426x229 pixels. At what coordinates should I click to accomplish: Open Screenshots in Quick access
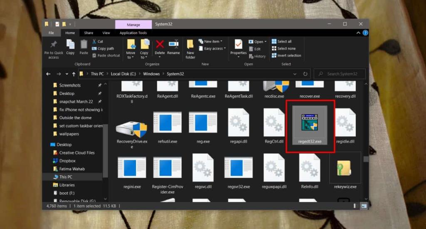[70, 85]
